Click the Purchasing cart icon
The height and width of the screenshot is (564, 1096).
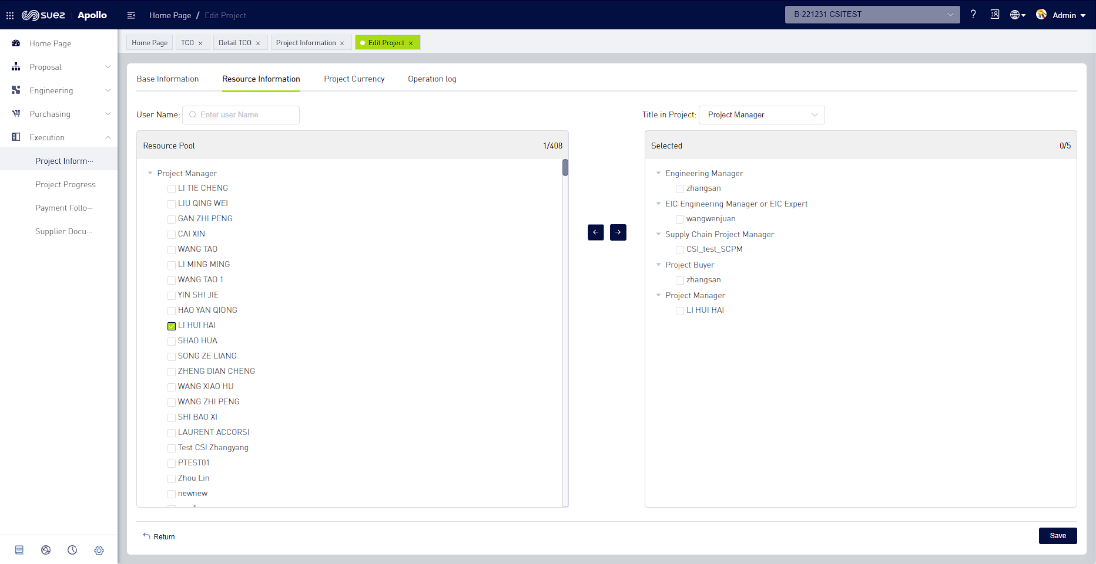pyautogui.click(x=16, y=114)
